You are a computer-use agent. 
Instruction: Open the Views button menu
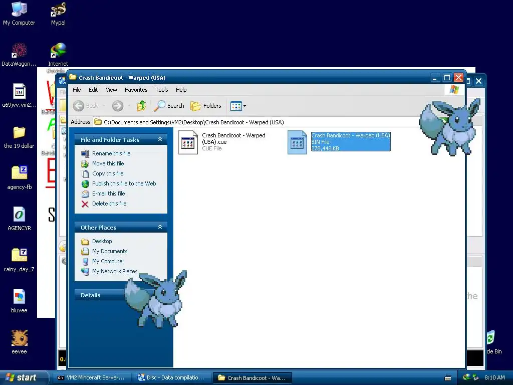coord(238,106)
